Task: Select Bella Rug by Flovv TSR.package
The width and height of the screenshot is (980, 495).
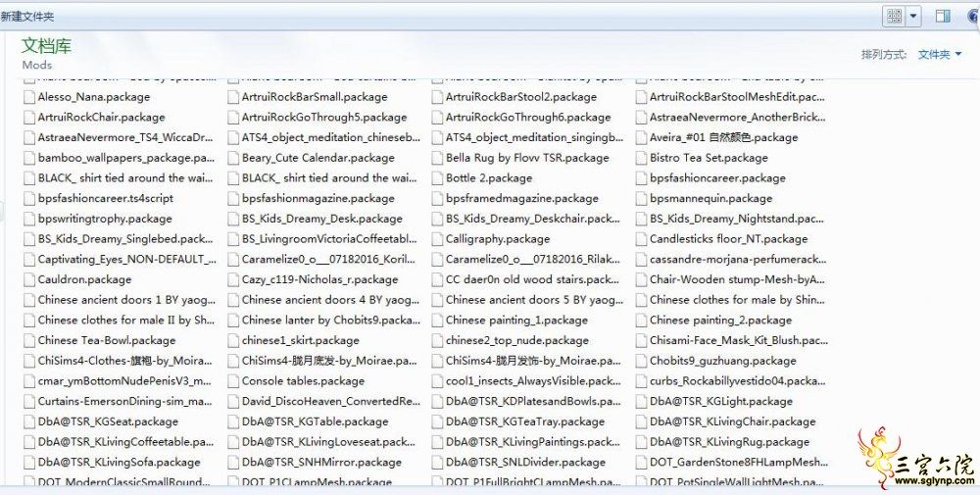Action: 527,158
